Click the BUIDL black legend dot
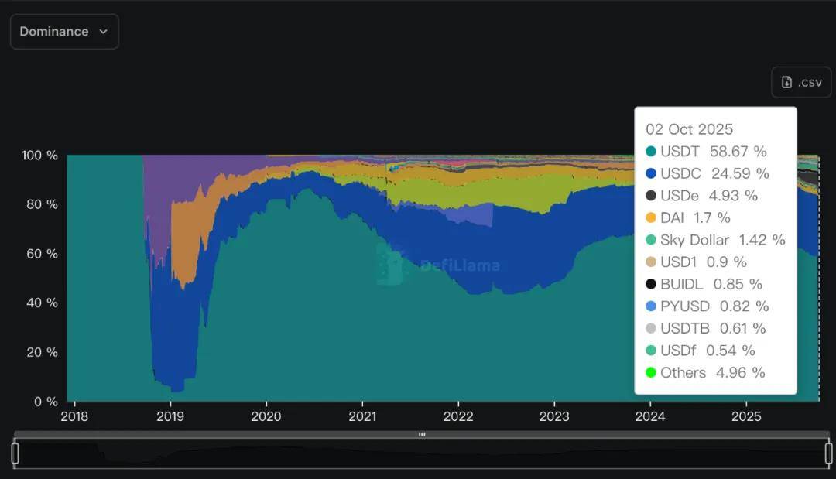 coord(651,284)
